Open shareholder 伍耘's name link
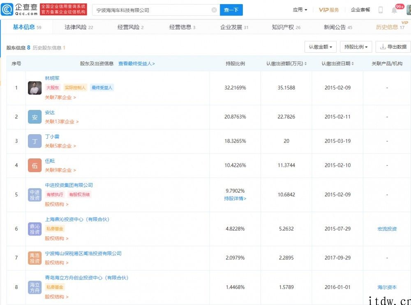Screen dimensions: 411x305 50,161
